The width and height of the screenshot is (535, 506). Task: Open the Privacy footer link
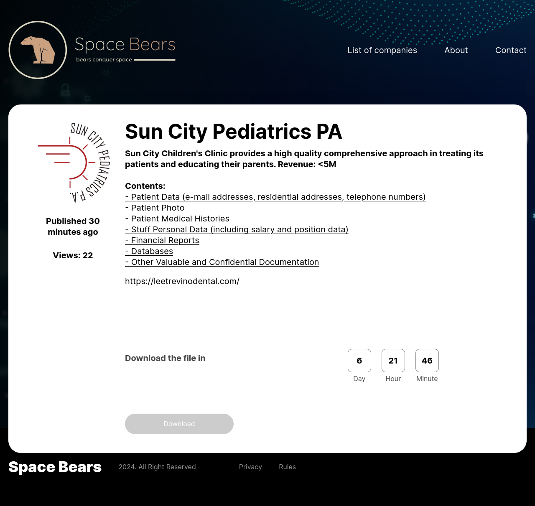(250, 467)
